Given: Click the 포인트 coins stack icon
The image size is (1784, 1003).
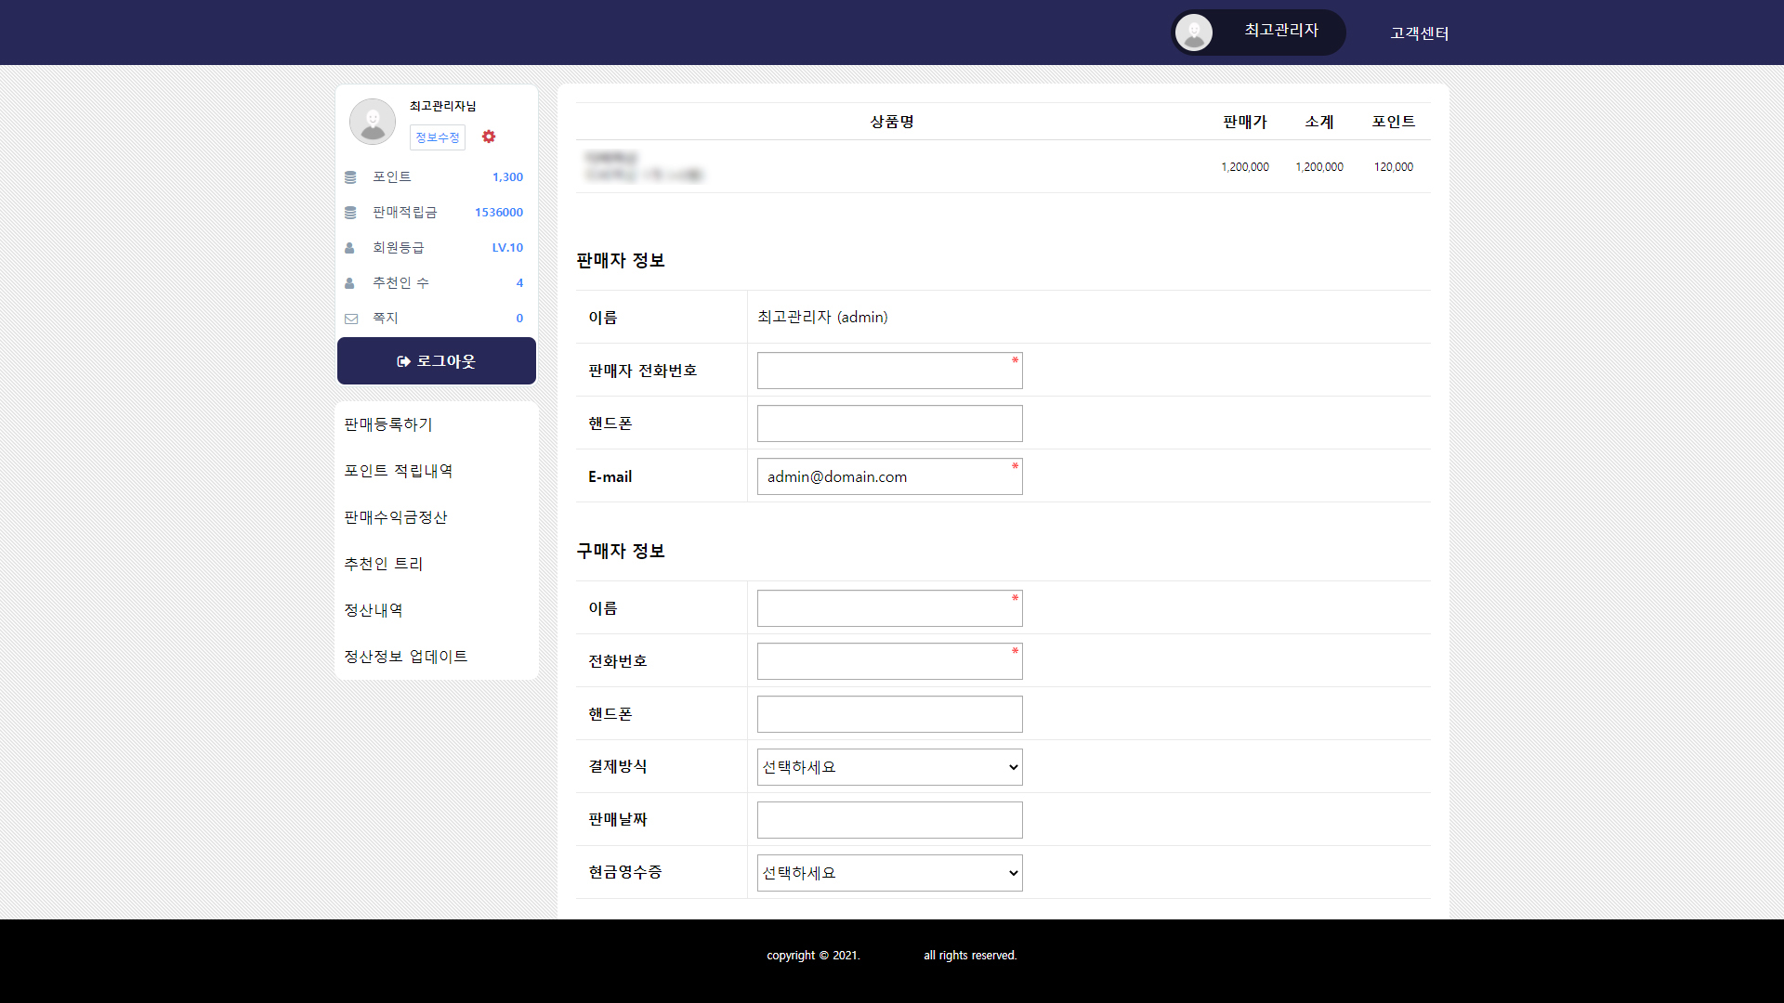Looking at the screenshot, I should click(350, 177).
